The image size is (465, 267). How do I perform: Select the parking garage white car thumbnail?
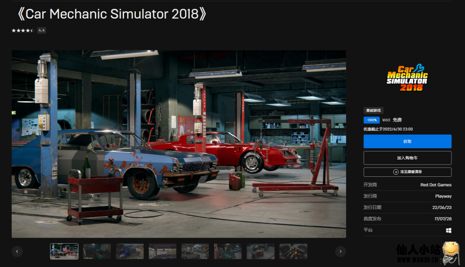pos(195,251)
